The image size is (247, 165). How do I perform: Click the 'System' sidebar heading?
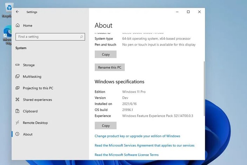pos(21,48)
